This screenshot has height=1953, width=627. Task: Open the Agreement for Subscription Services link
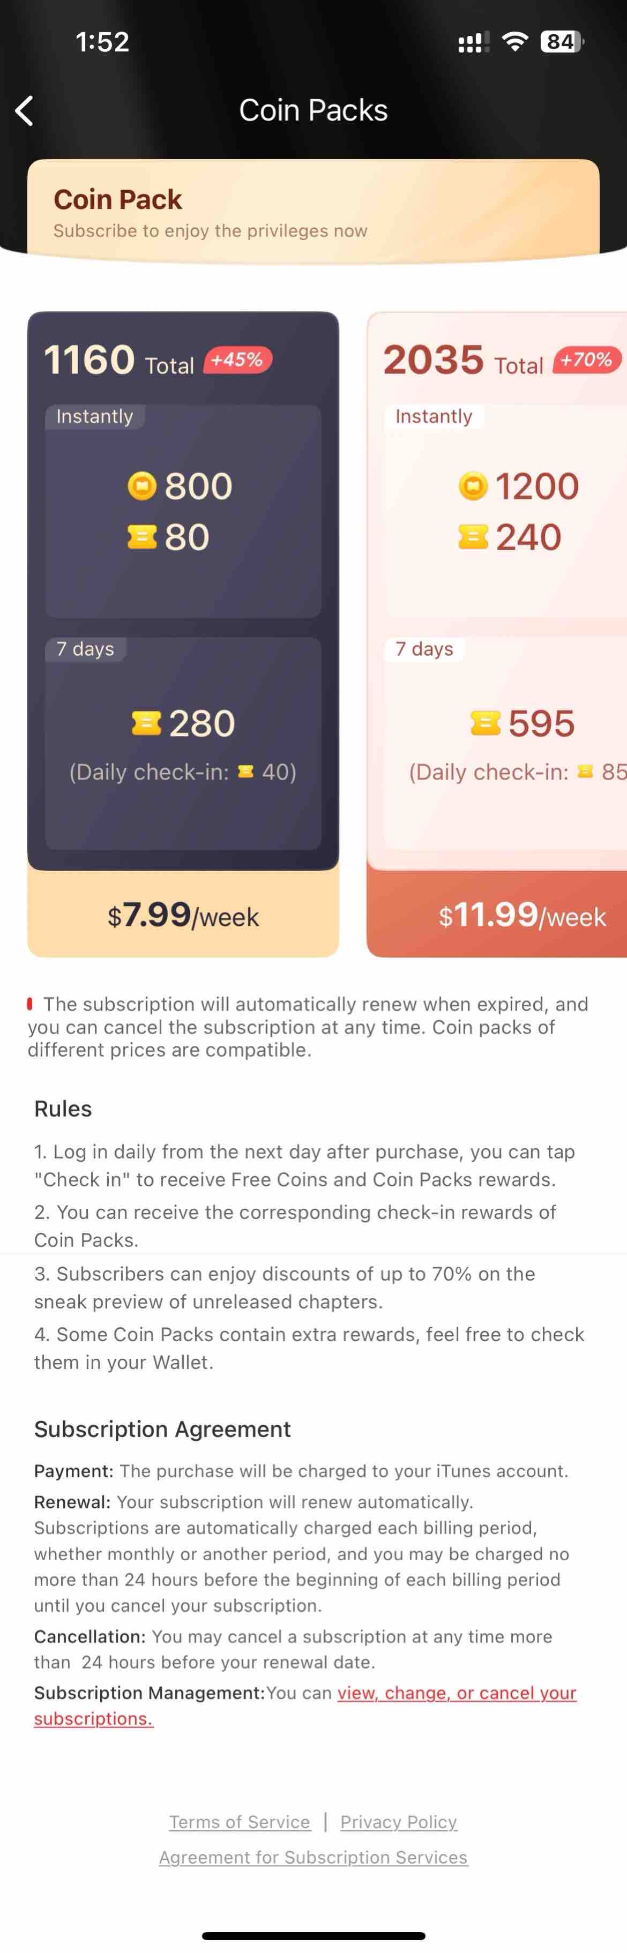pos(313,1857)
